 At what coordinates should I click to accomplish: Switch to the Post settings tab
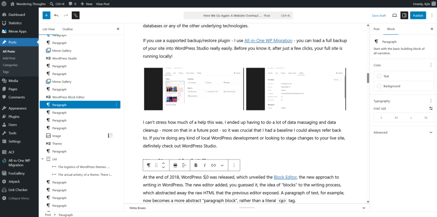click(376, 29)
